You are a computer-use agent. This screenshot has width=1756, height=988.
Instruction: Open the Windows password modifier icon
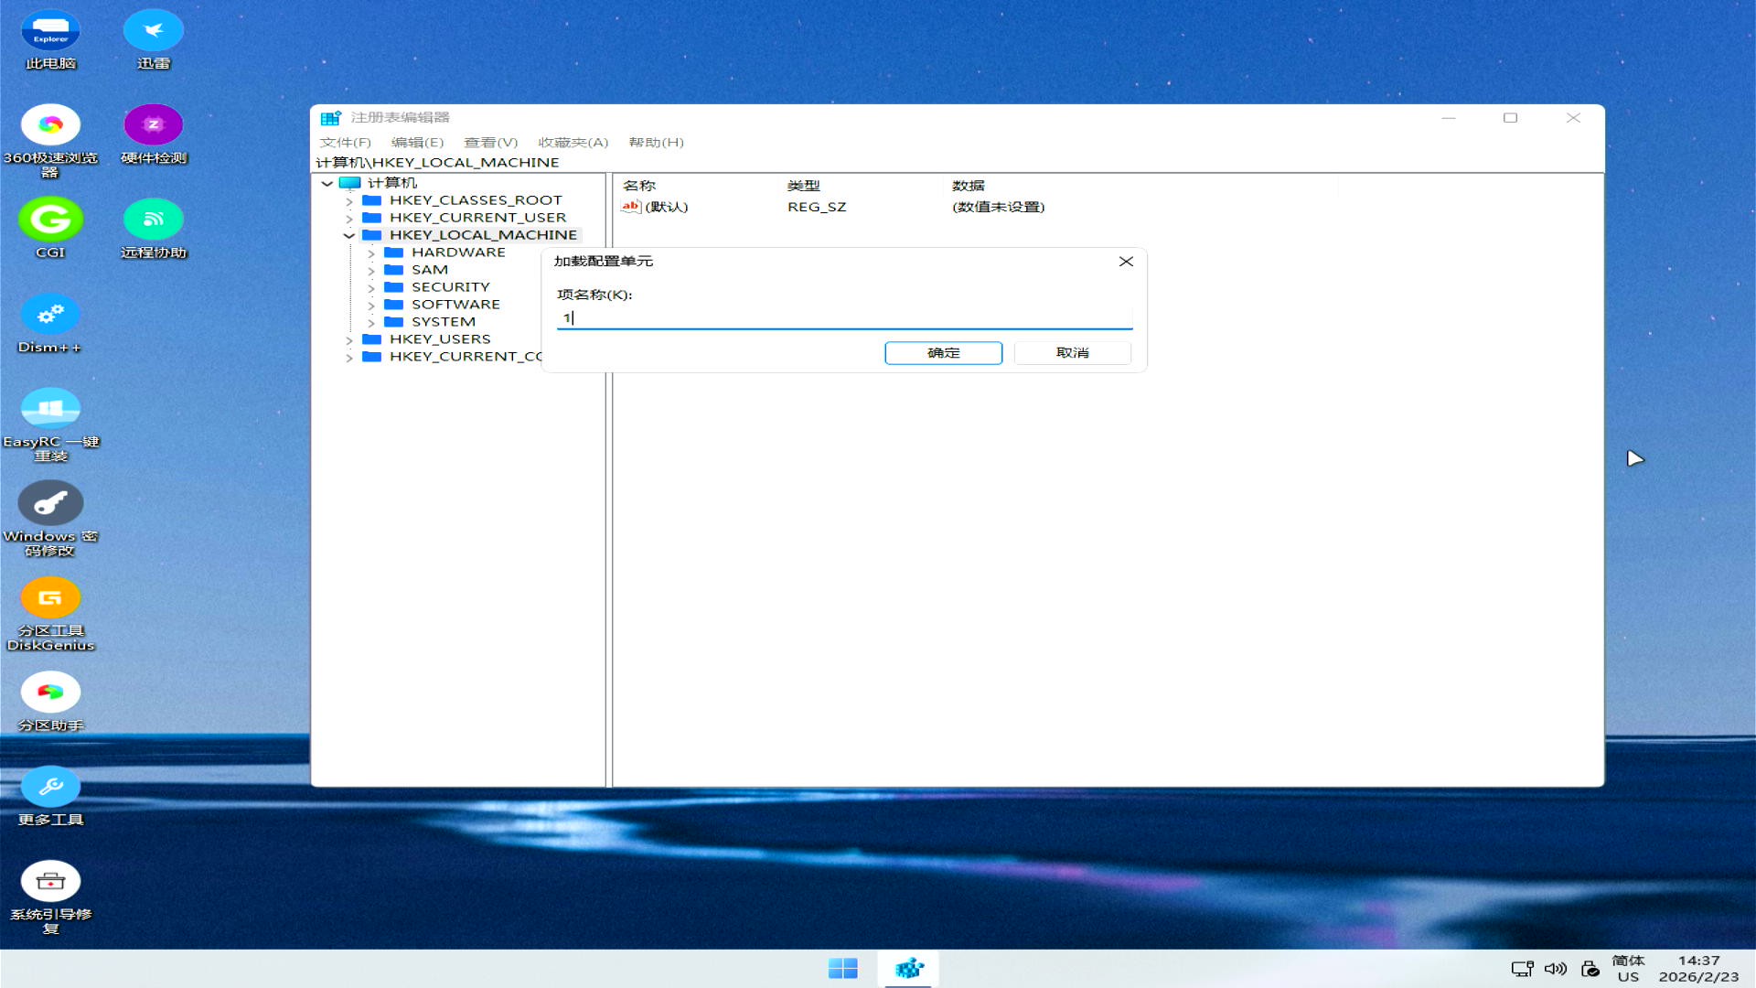tap(50, 504)
